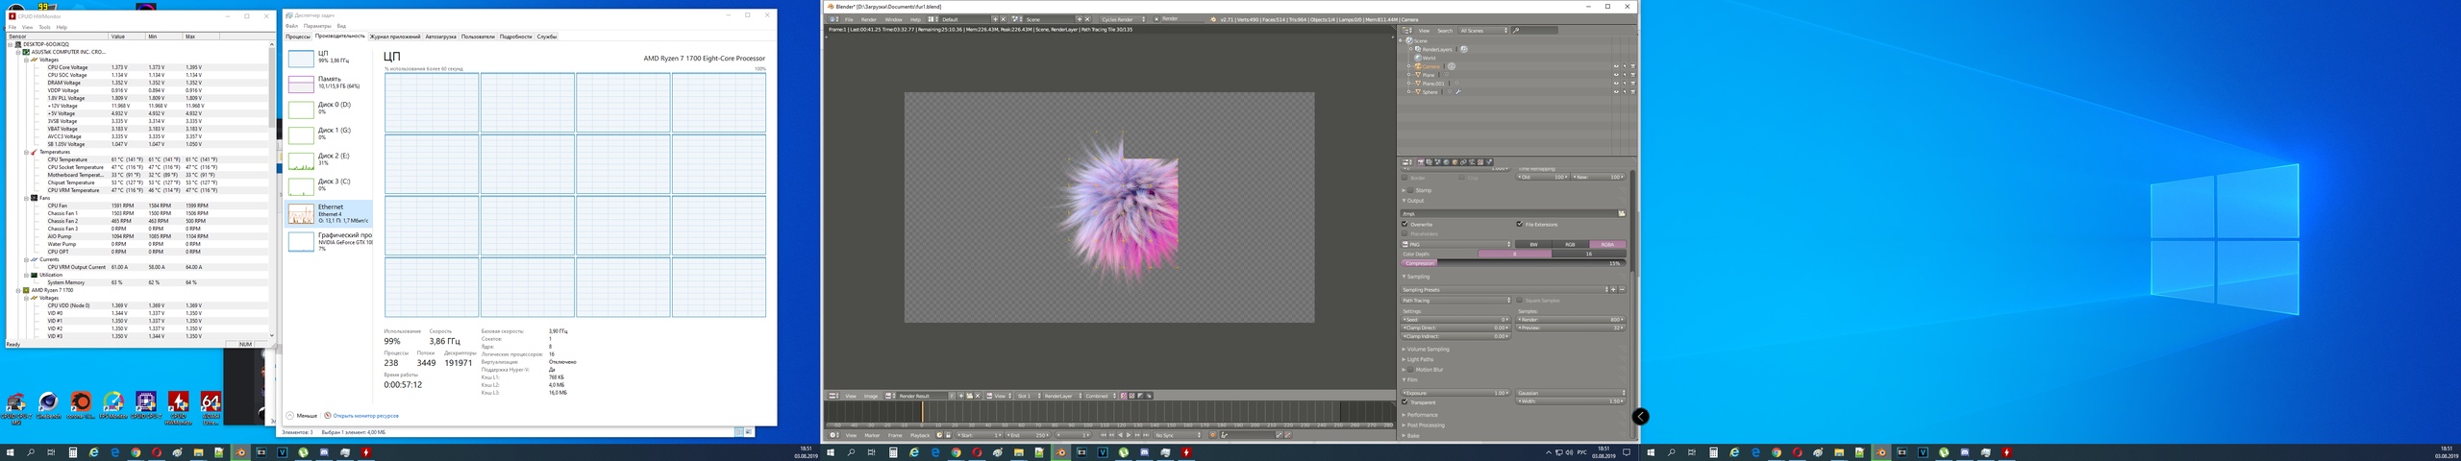Hide the Plane object with its eye icon
2461x461 pixels.
1615,75
